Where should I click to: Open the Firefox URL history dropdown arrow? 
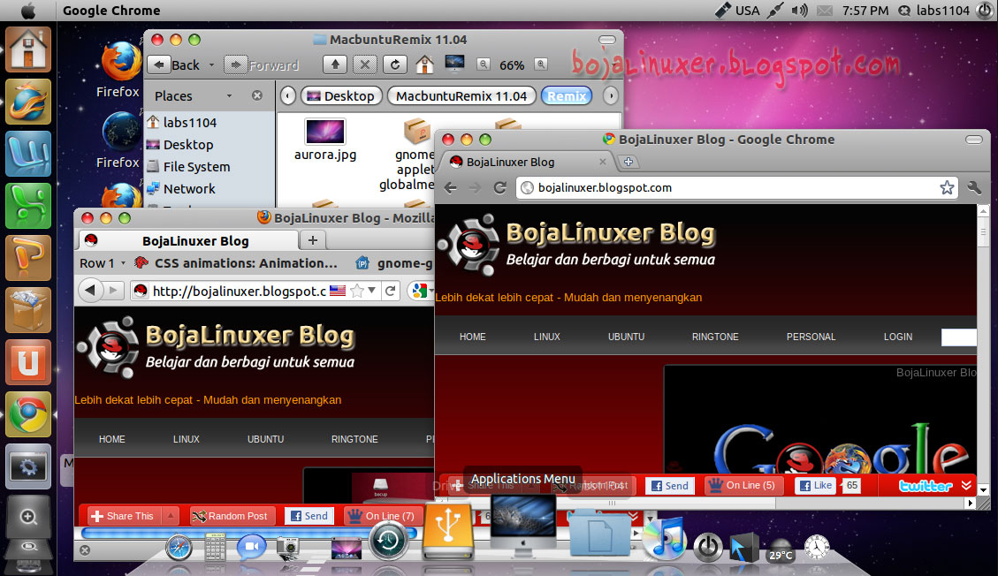tap(371, 291)
